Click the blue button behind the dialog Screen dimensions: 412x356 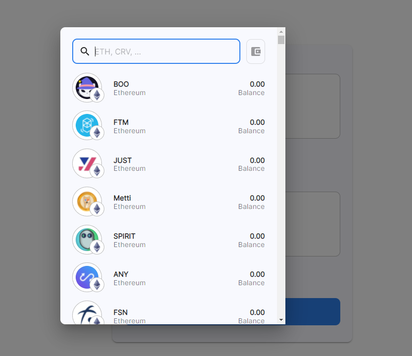[313, 311]
